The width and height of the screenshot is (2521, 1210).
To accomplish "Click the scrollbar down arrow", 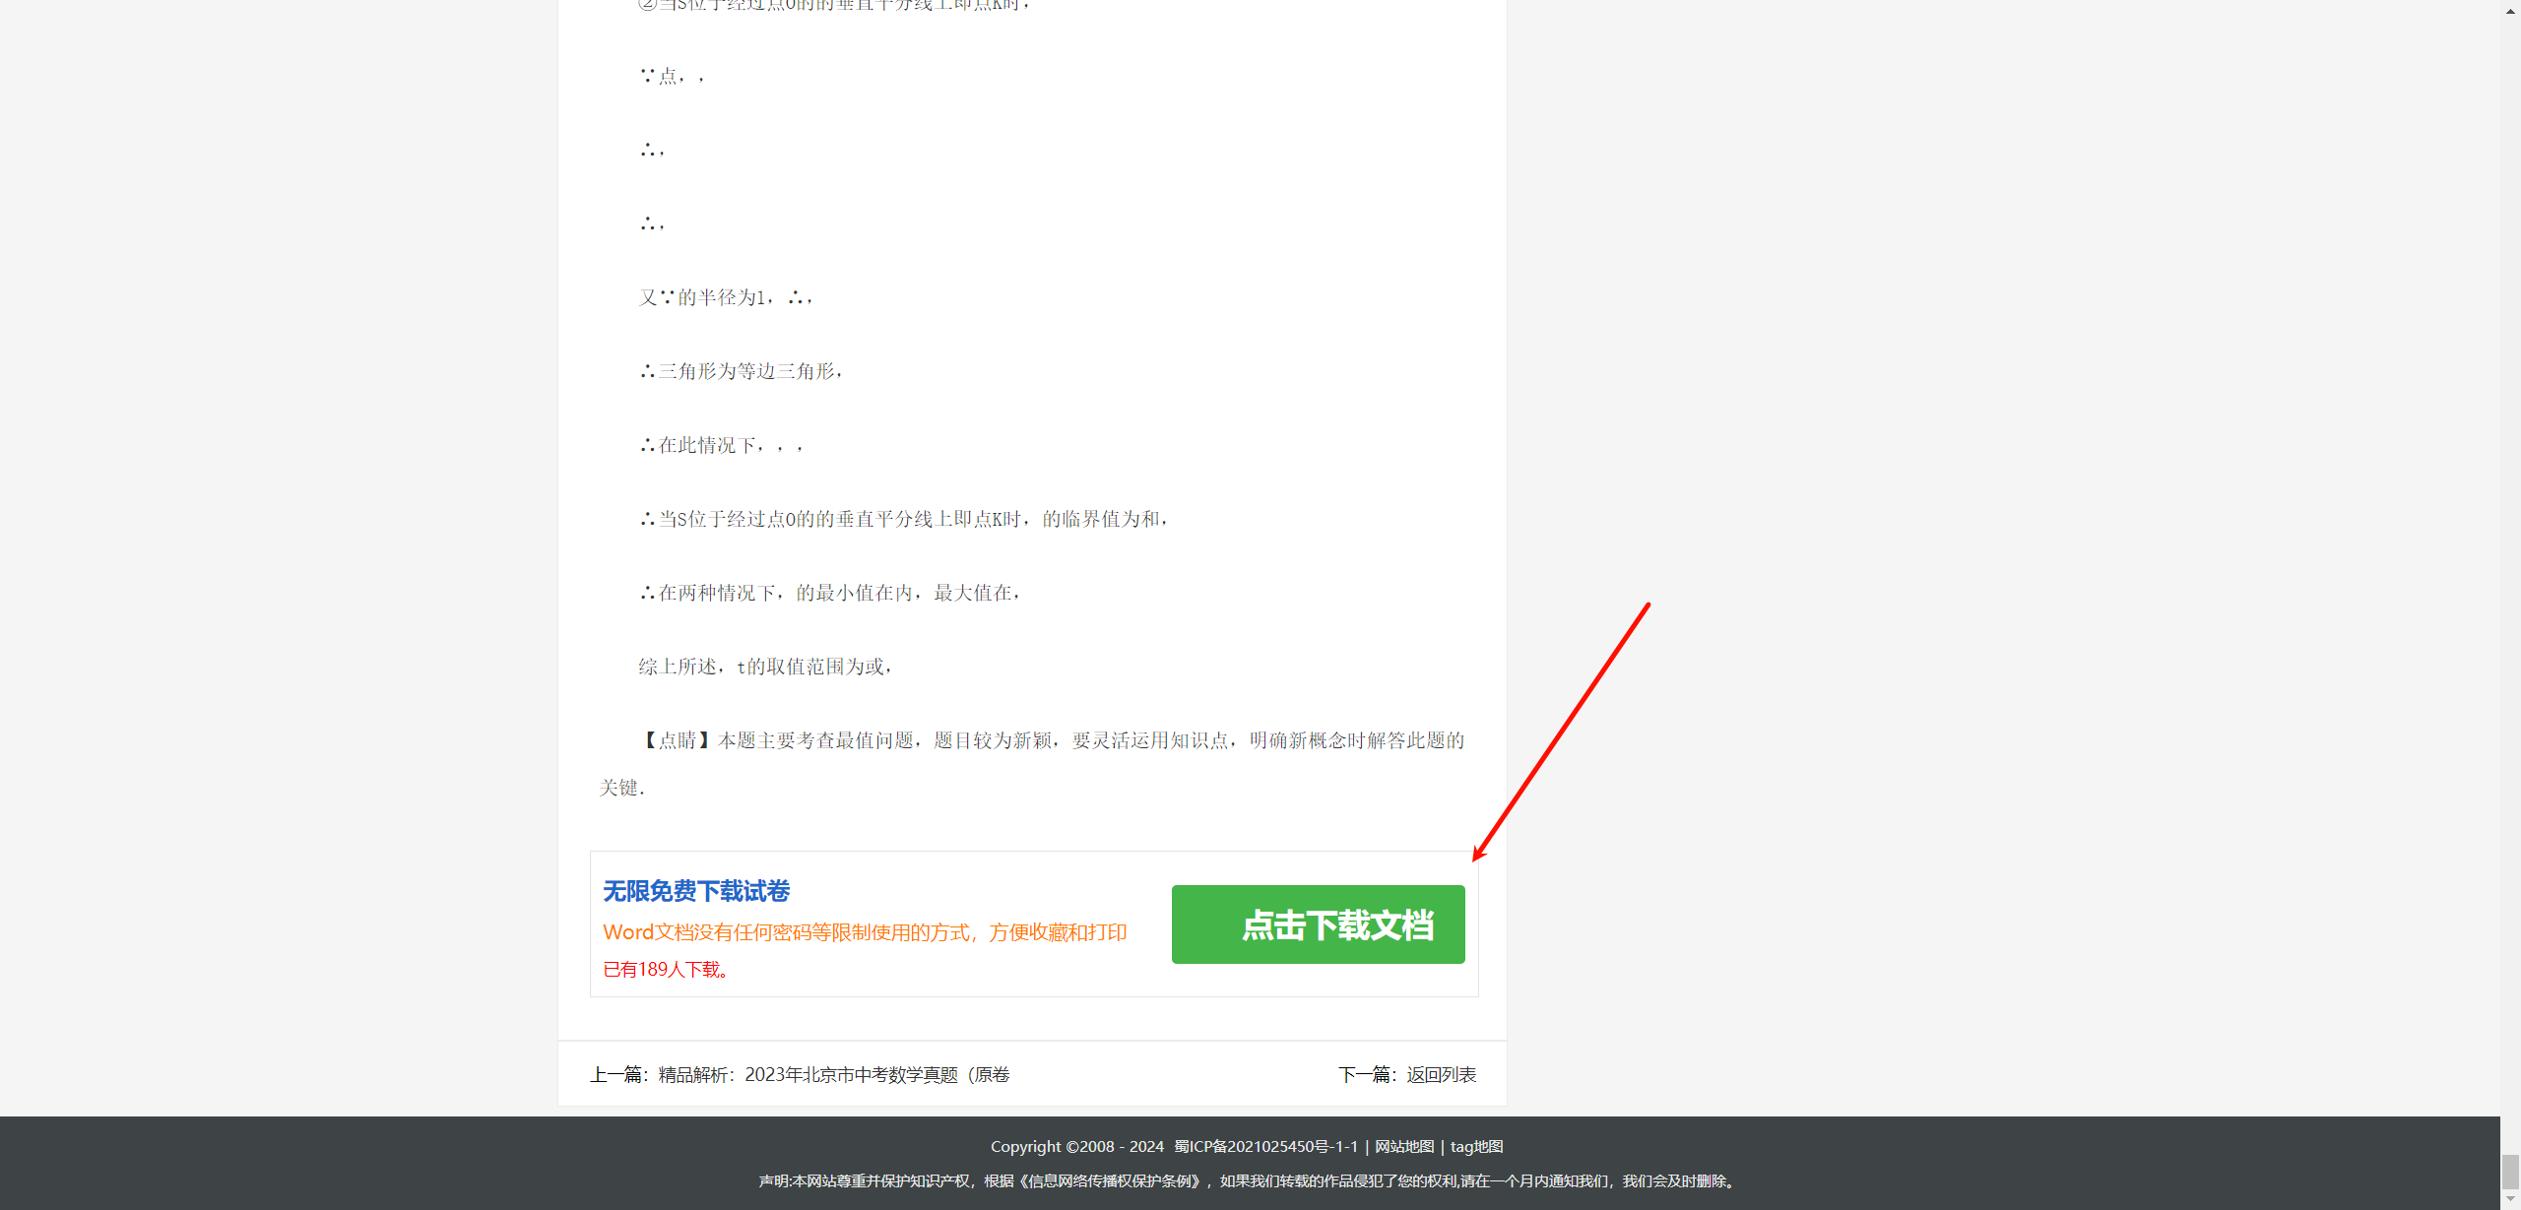I will point(2510,1200).
